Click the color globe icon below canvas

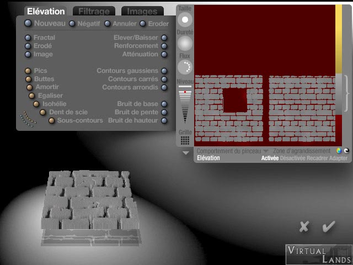(x=339, y=151)
